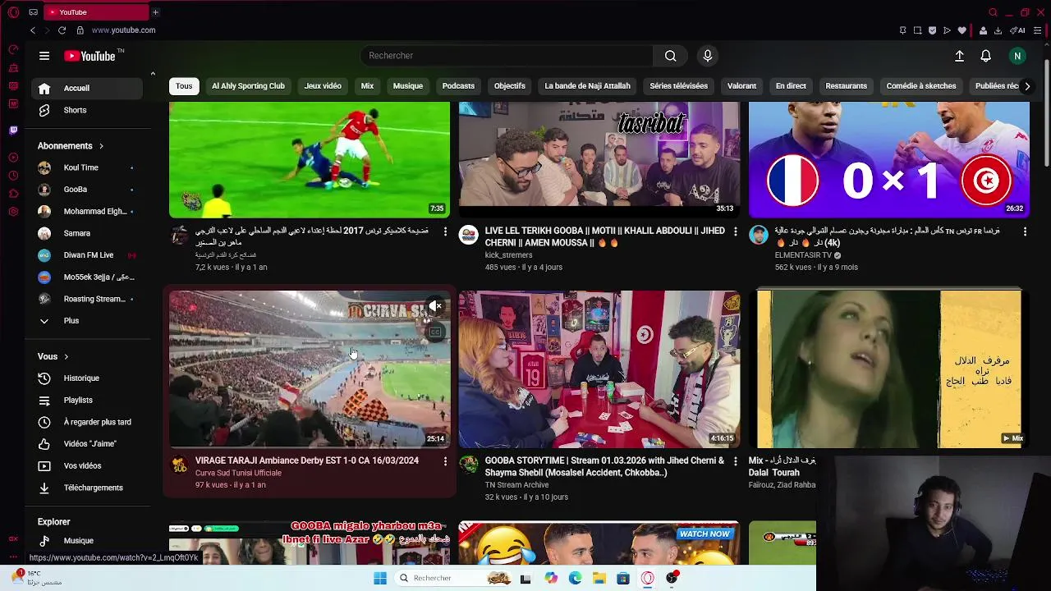Unmute the VIRAGE TARAJI video preview
Screen dimensions: 1051x591
pyautogui.click(x=435, y=306)
